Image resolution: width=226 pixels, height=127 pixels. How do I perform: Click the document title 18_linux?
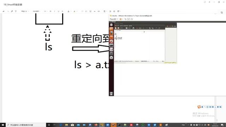tap(13, 5)
